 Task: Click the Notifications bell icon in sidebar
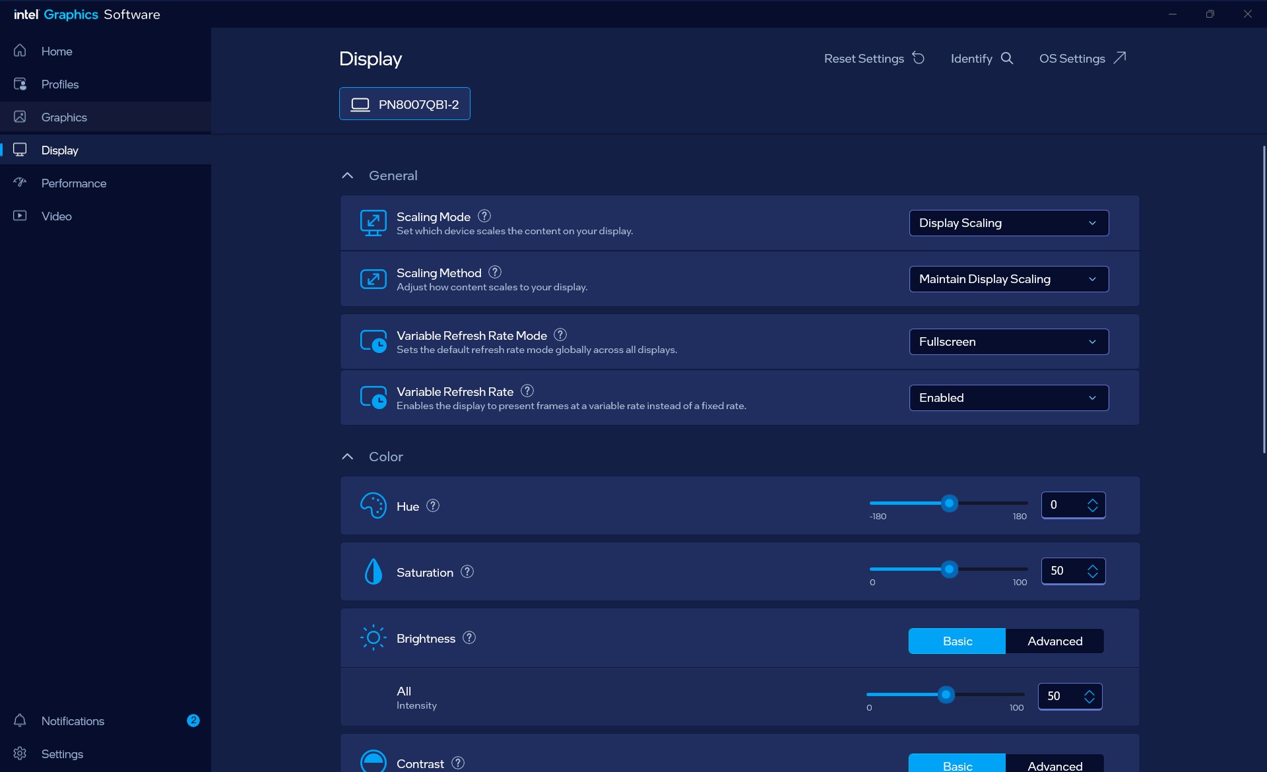(x=20, y=721)
